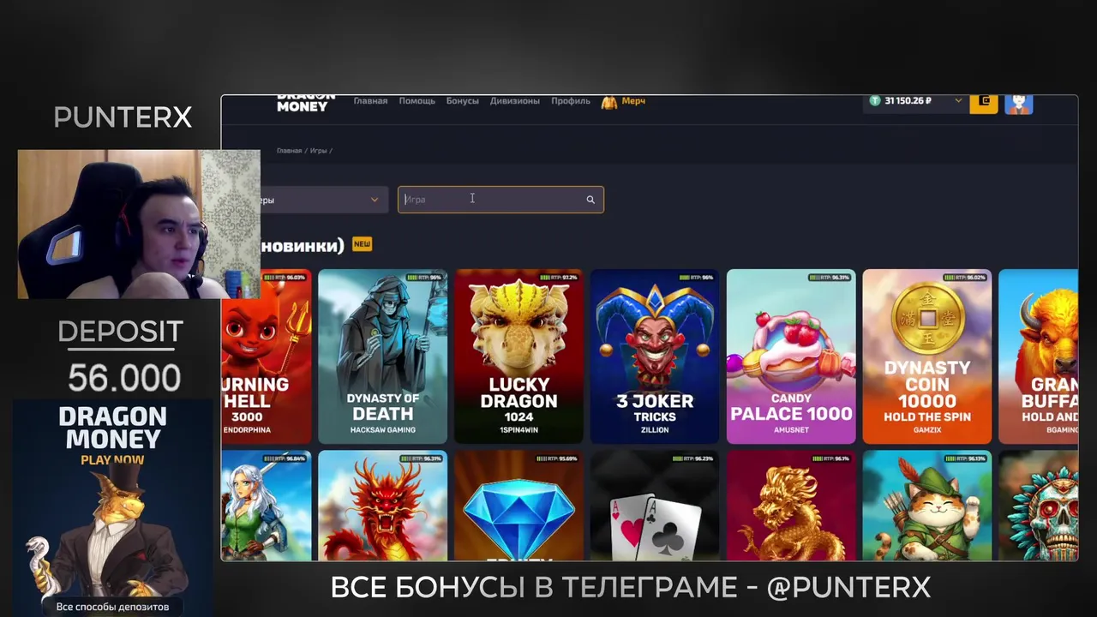1097x617 pixels.
Task: Click Все способы депозитов caption
Action: pyautogui.click(x=112, y=607)
